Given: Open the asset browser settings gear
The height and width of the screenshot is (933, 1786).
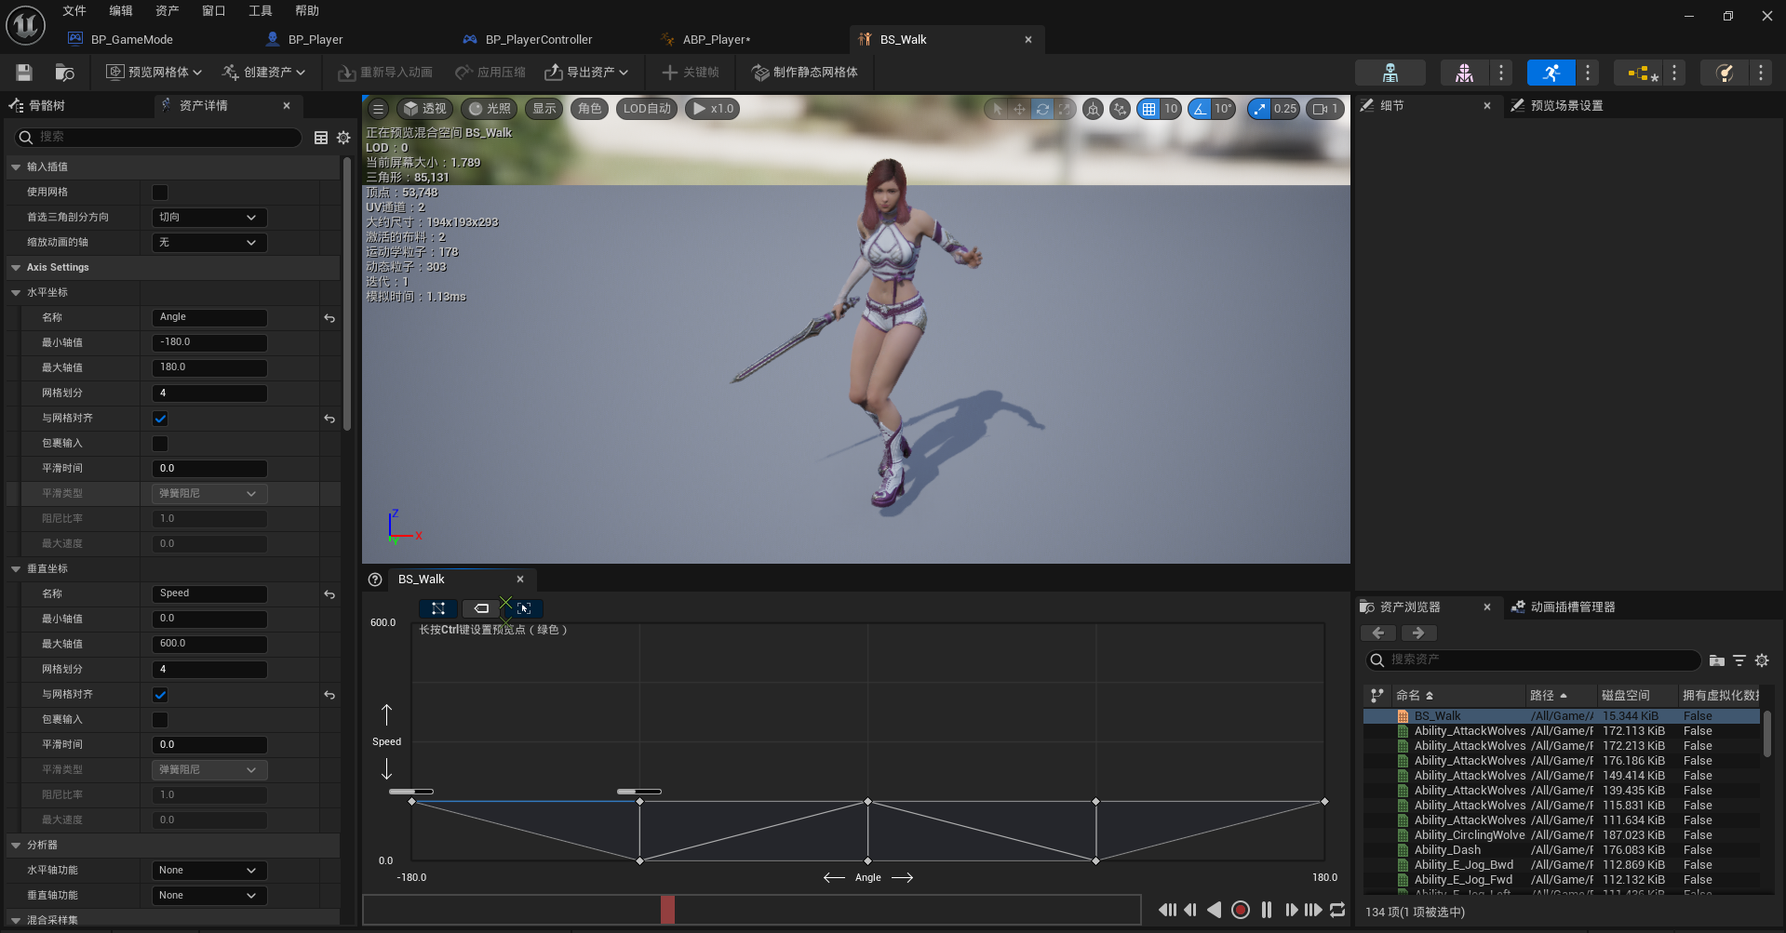Looking at the screenshot, I should tap(1762, 660).
